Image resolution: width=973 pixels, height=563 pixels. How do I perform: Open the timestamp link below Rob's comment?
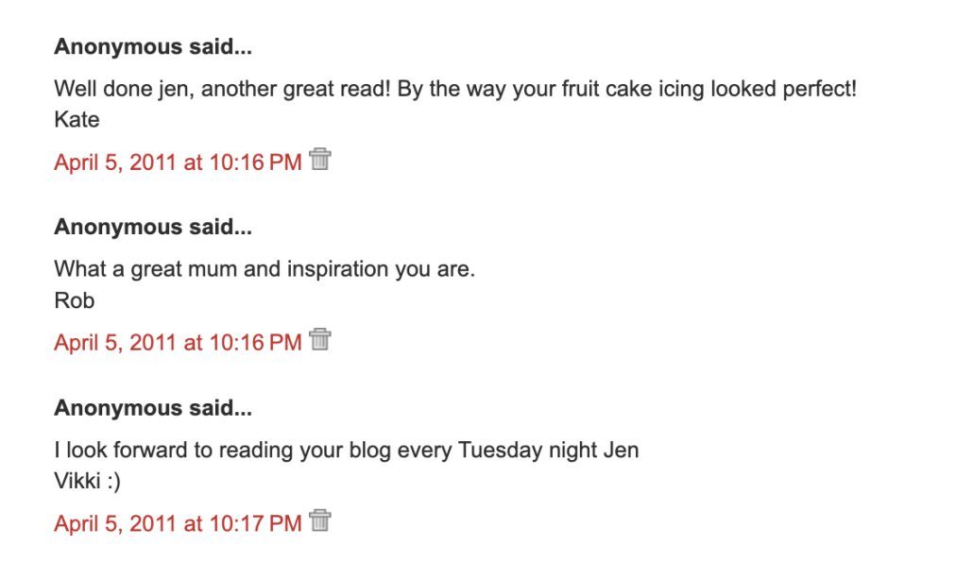(x=178, y=342)
